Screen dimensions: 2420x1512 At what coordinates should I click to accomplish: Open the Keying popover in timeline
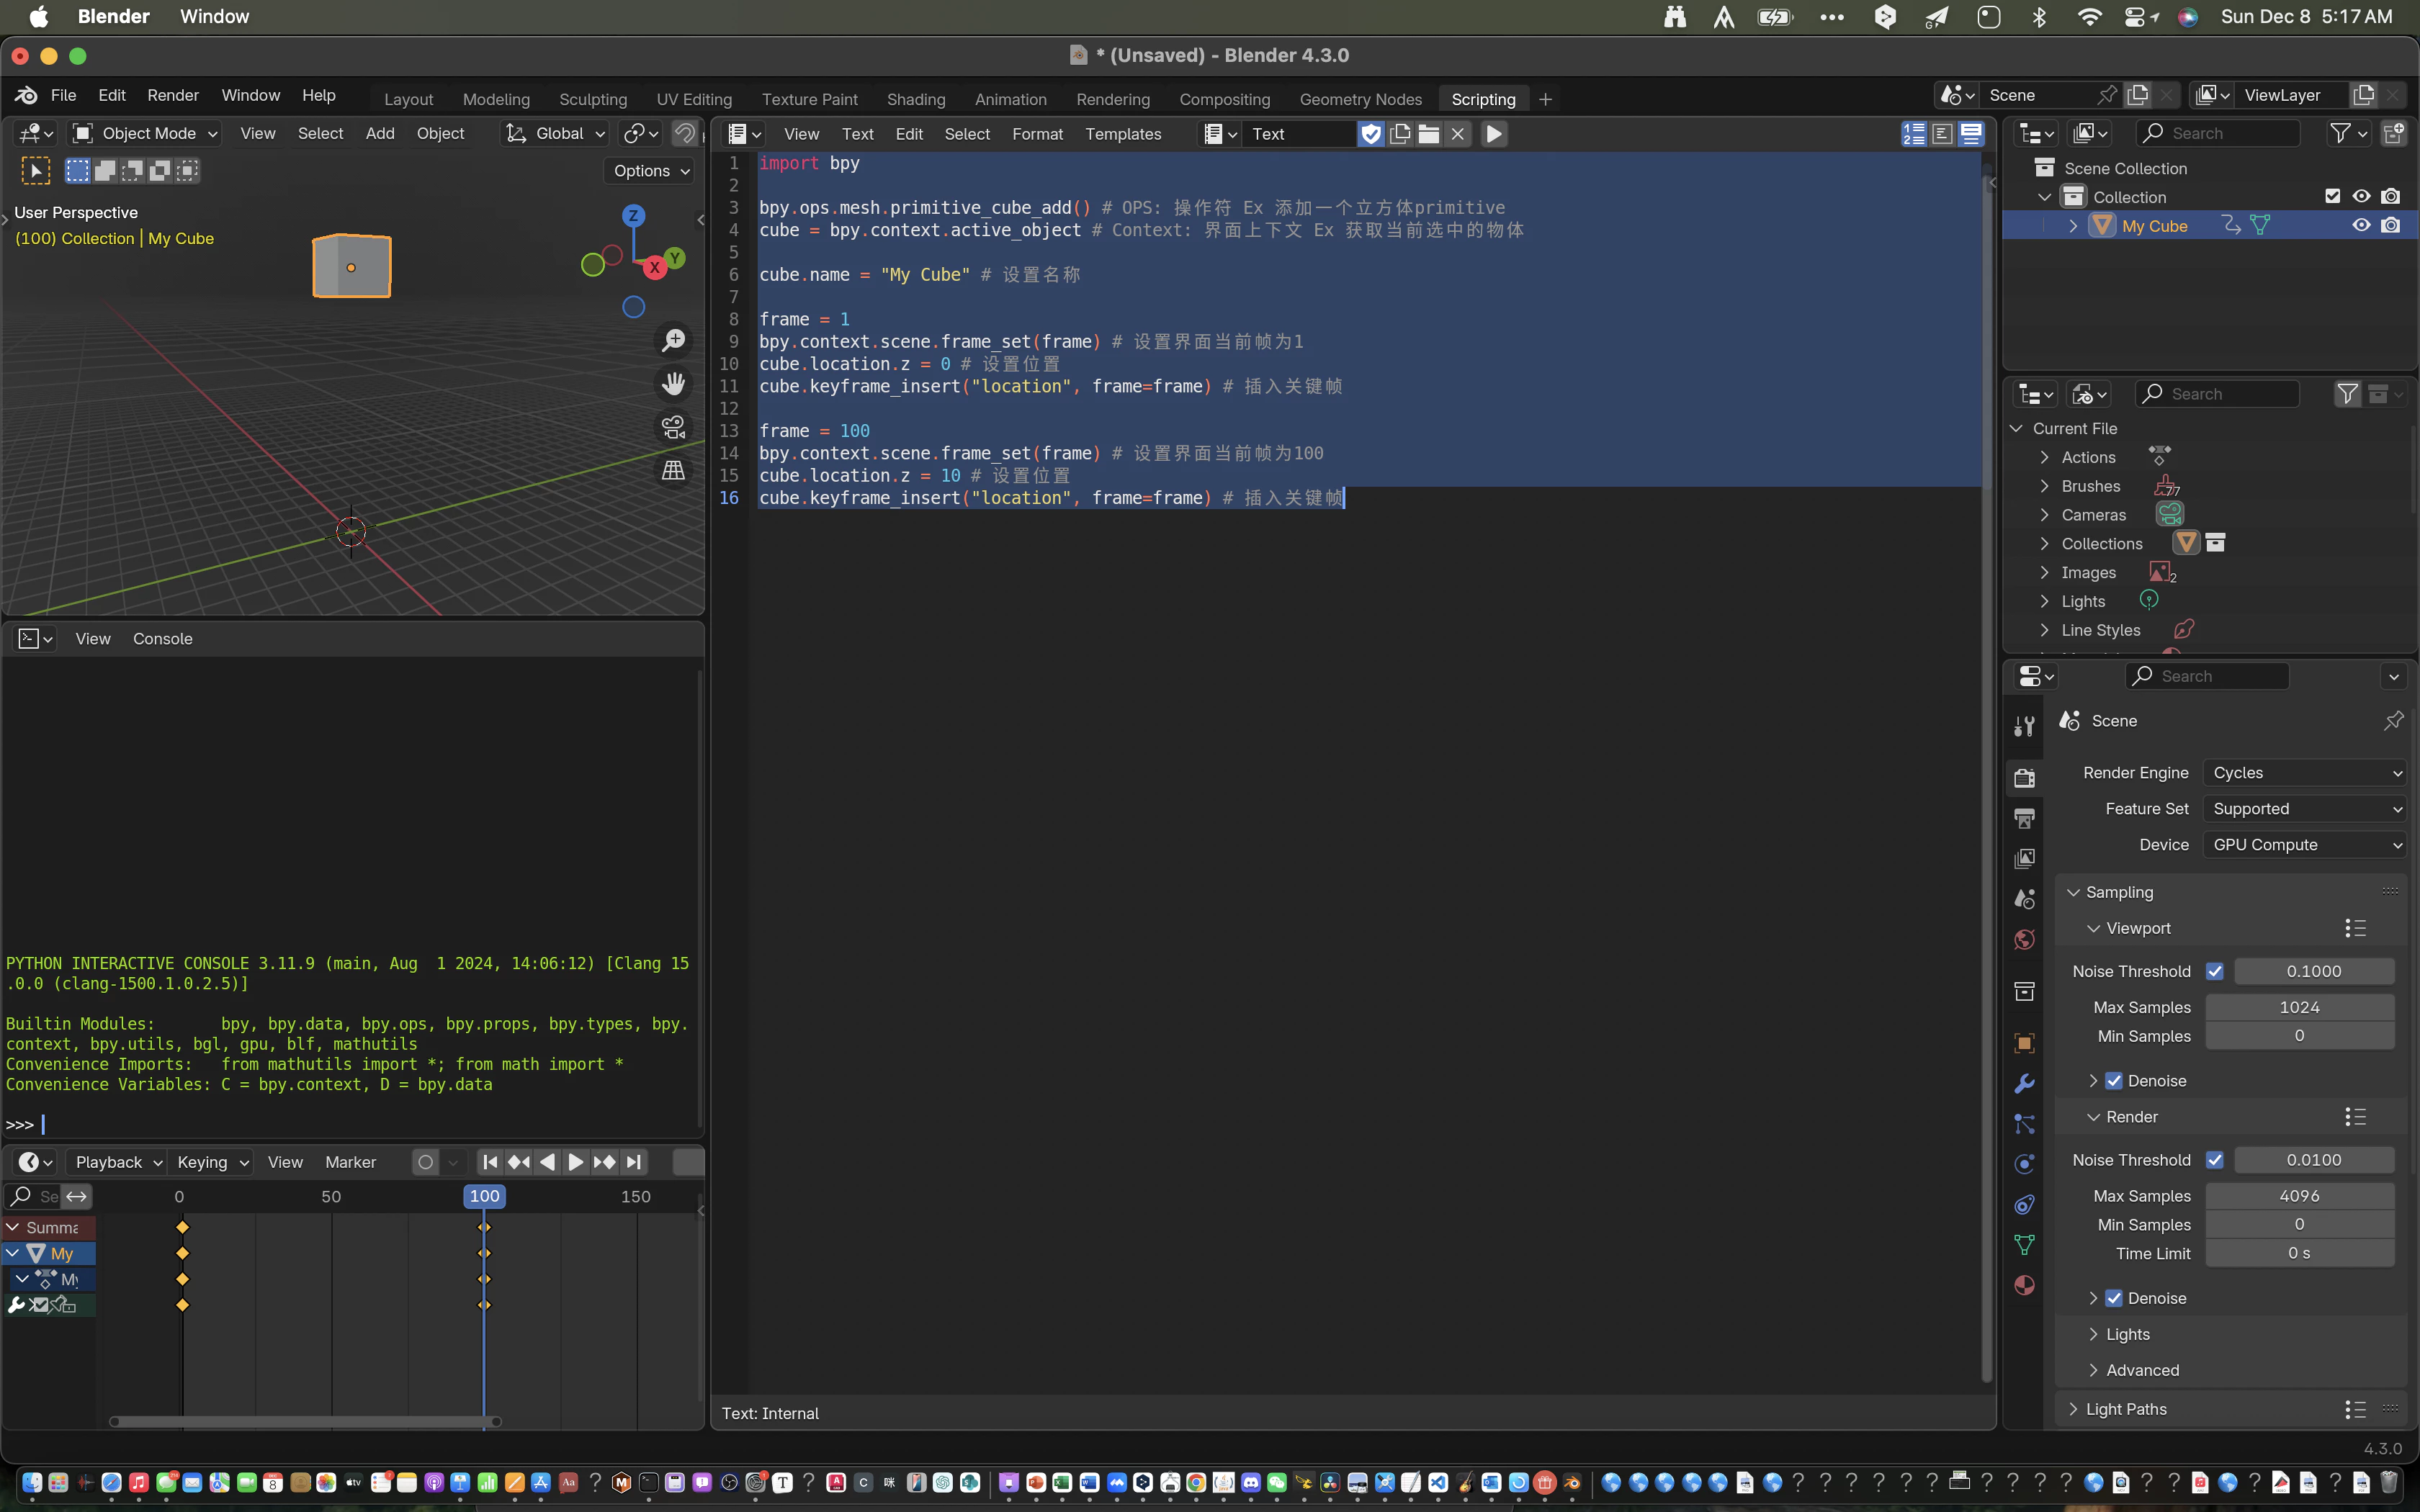[212, 1162]
